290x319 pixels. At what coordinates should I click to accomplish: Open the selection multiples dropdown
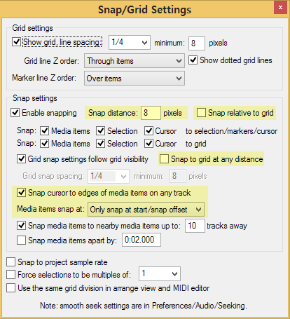[x=160, y=273]
